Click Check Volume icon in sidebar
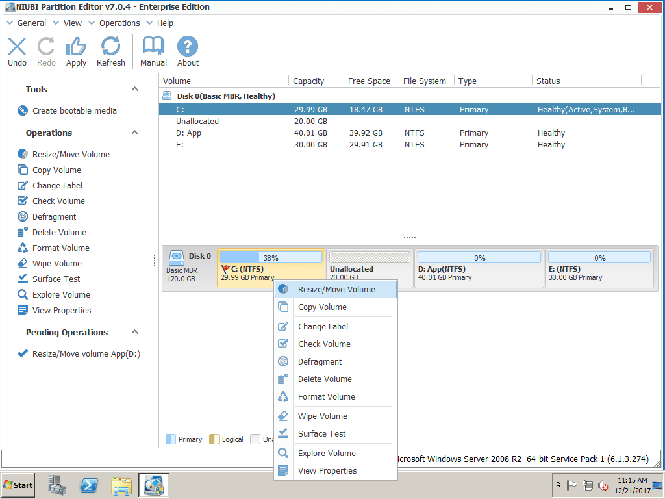Viewport: 665px width, 499px height. (x=23, y=201)
